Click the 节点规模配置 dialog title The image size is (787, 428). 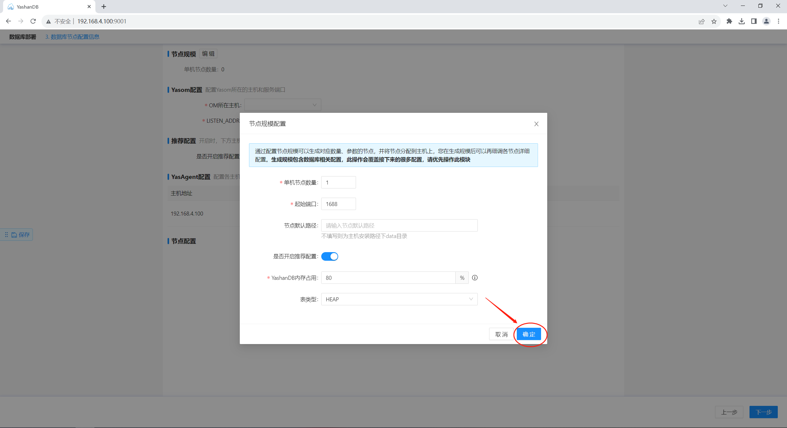tap(267, 124)
